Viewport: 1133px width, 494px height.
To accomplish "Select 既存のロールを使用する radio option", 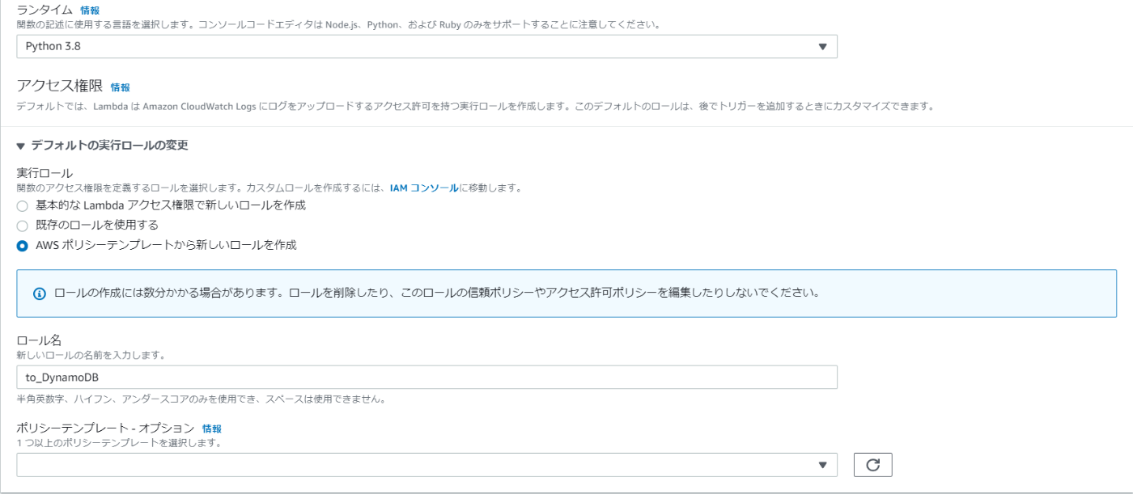I will click(23, 226).
